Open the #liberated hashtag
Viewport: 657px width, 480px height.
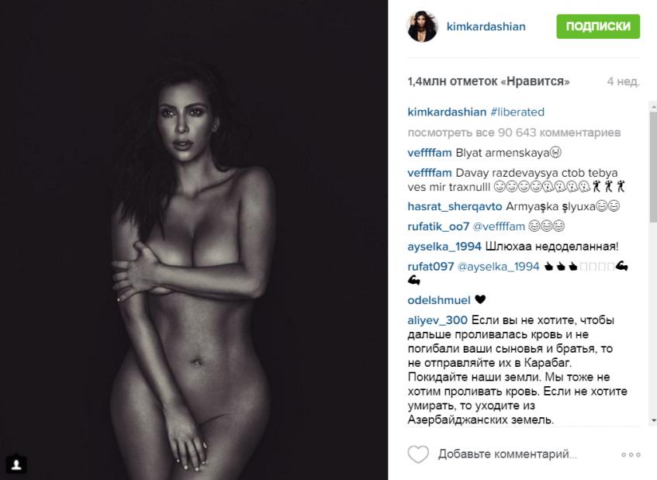pyautogui.click(x=517, y=112)
